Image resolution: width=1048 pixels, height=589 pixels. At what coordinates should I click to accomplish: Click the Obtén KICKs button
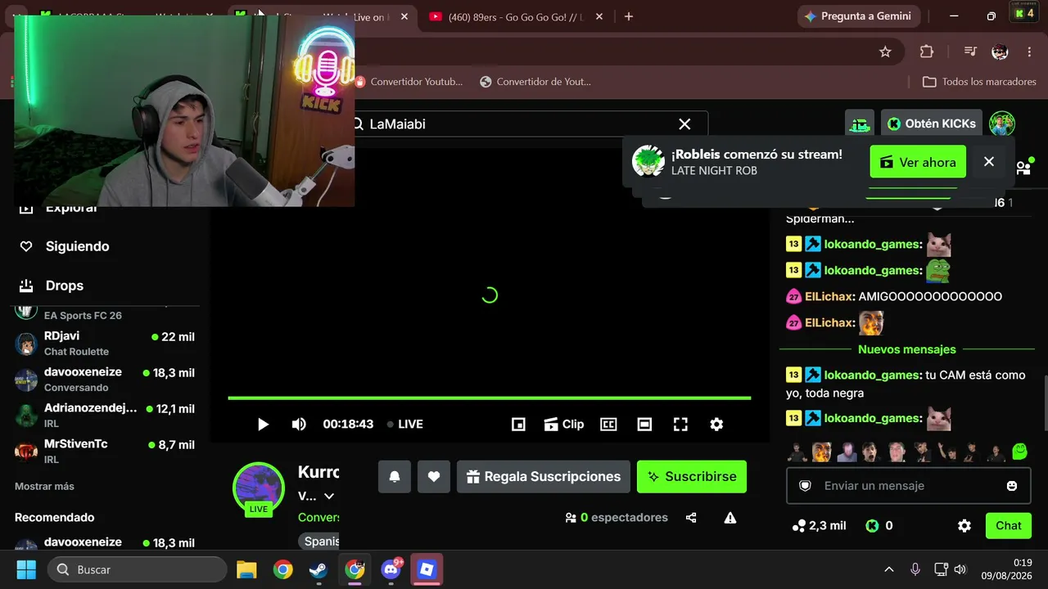point(932,124)
